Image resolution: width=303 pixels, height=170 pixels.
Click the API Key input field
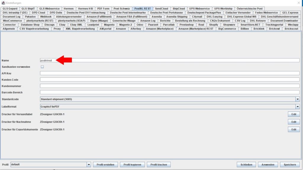point(170,73)
